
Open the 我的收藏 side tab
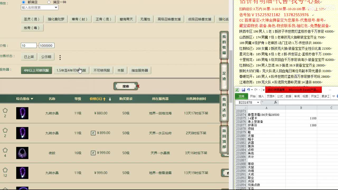coord(224,45)
